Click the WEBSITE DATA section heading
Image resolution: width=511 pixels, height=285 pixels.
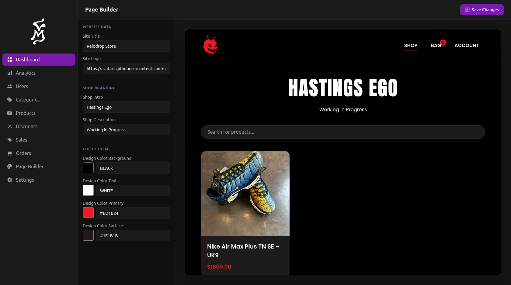point(97,27)
